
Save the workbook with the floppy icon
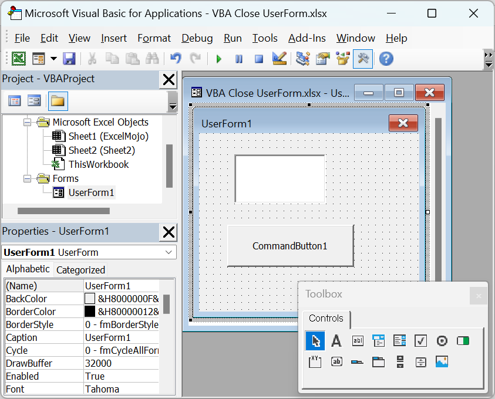point(69,59)
